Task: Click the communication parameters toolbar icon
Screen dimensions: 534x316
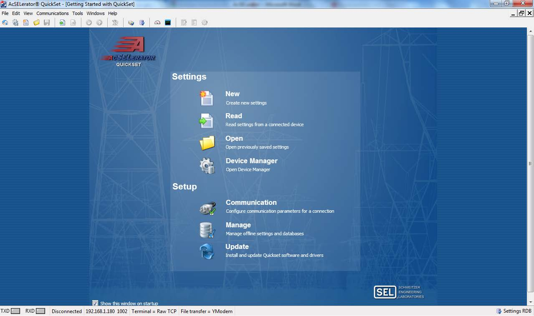Action: tap(131, 22)
